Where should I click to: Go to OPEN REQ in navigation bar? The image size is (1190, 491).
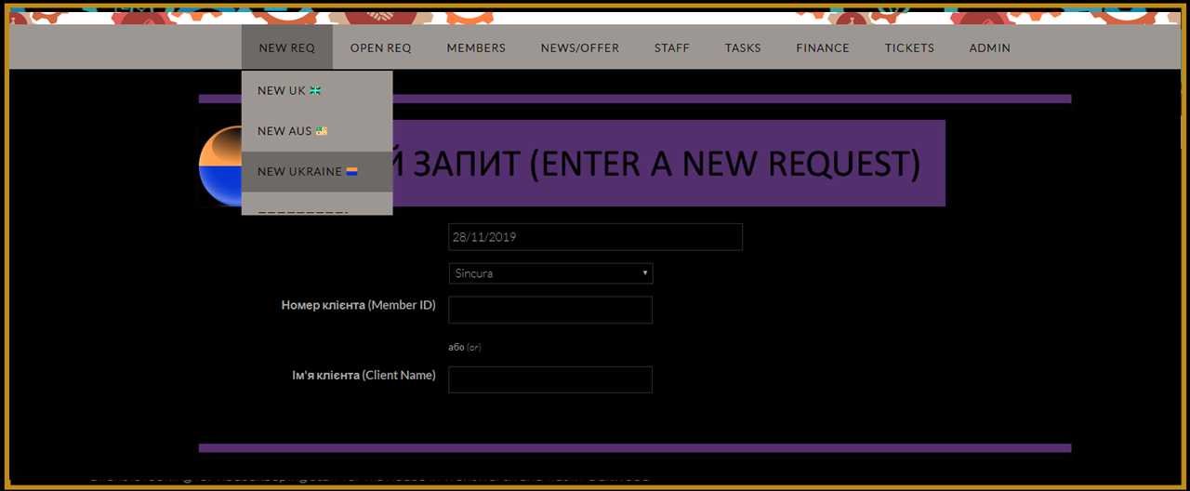(380, 47)
